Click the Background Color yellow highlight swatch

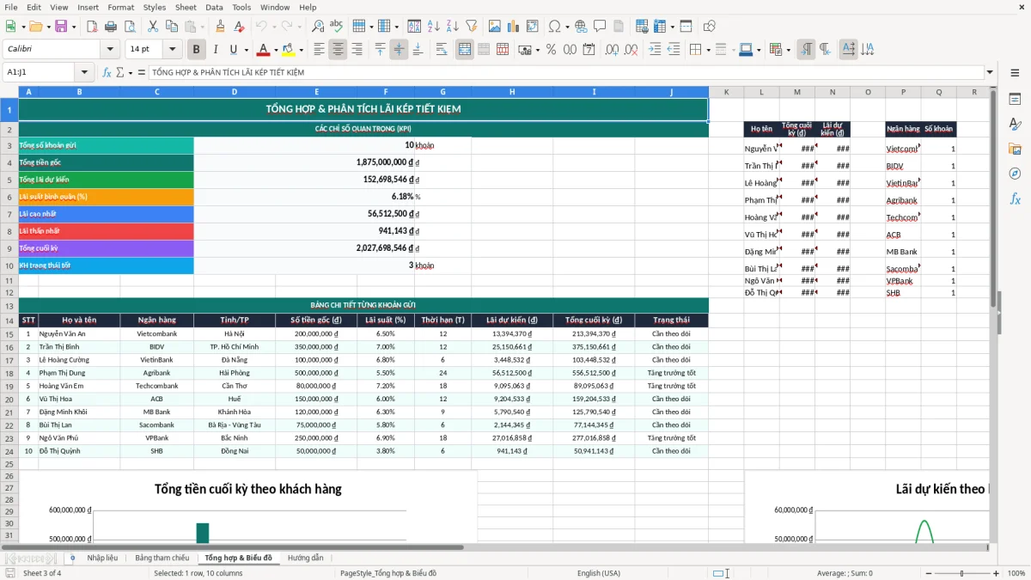[x=288, y=50]
